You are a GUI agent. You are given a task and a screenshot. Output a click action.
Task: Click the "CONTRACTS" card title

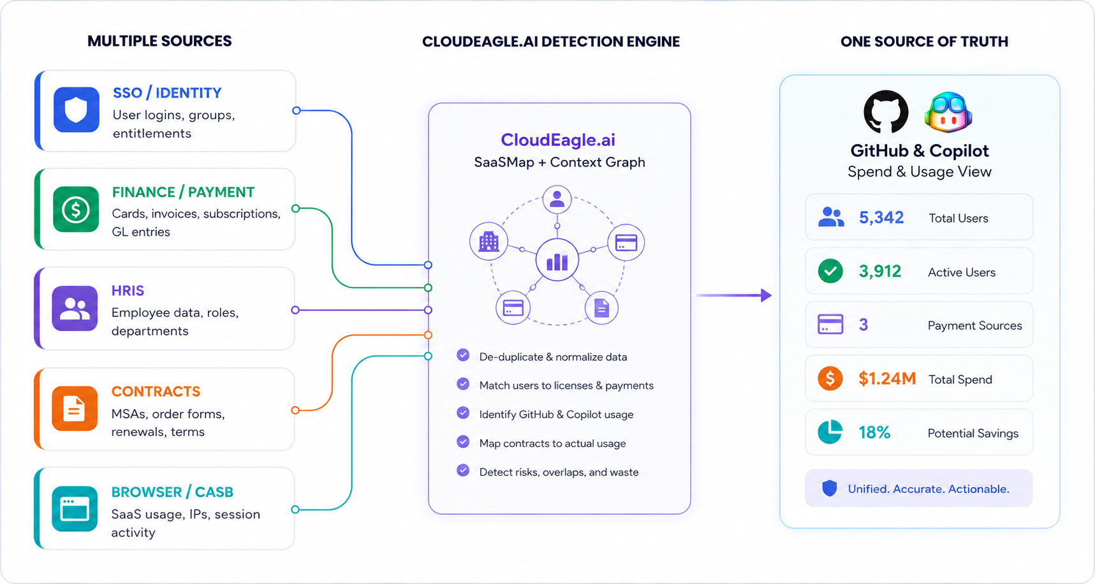[156, 391]
